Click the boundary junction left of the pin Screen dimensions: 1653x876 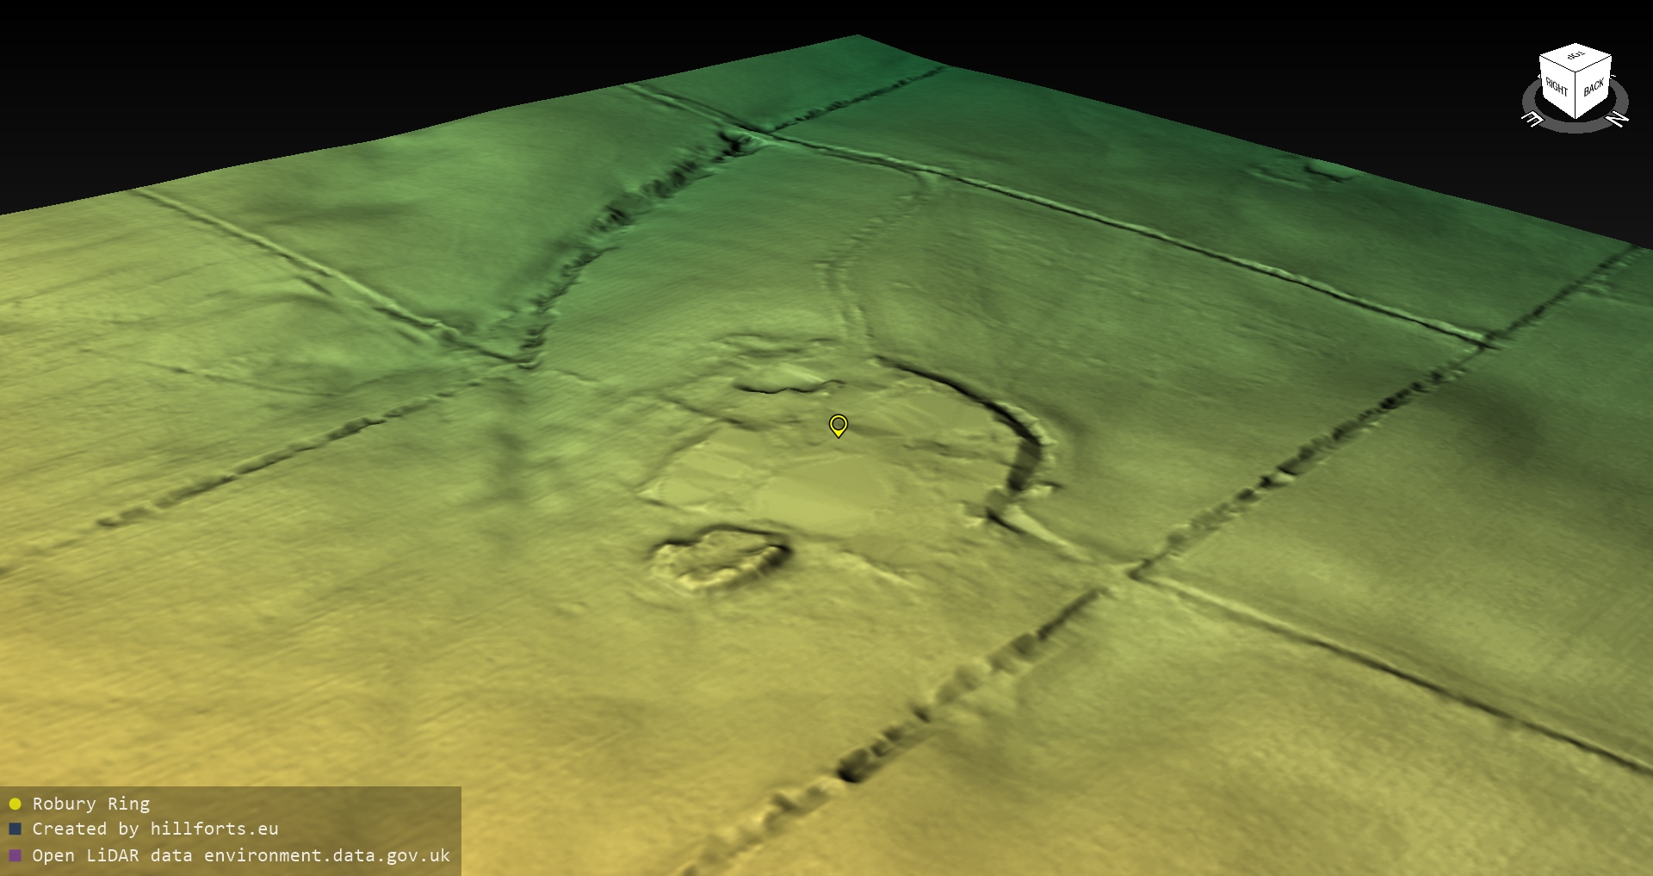(521, 362)
